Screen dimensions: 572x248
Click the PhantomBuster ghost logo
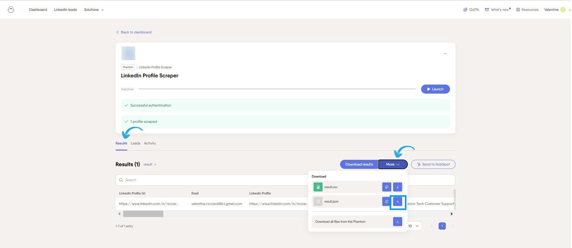click(11, 10)
